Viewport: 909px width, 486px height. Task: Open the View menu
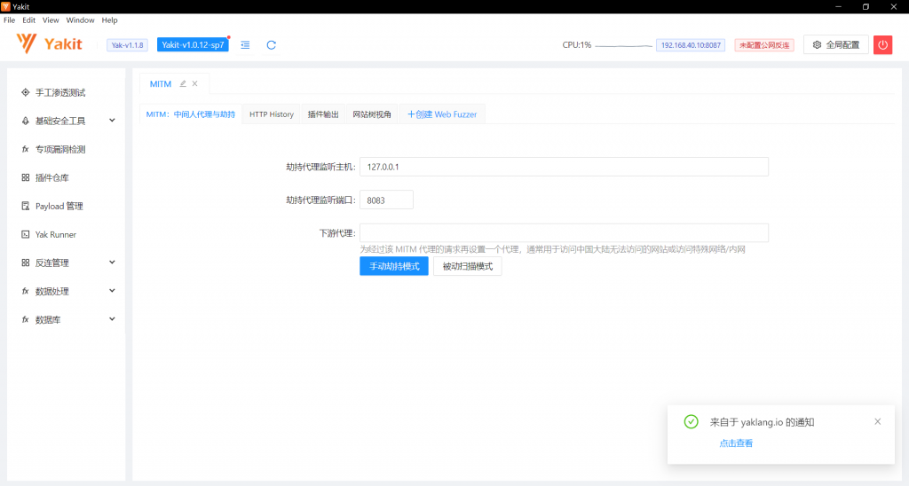[51, 20]
